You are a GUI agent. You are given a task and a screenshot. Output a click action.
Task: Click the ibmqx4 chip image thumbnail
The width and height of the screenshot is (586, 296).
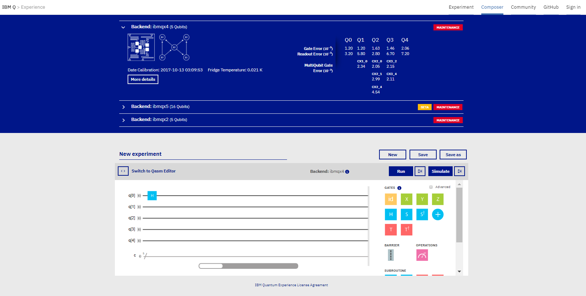click(x=141, y=47)
